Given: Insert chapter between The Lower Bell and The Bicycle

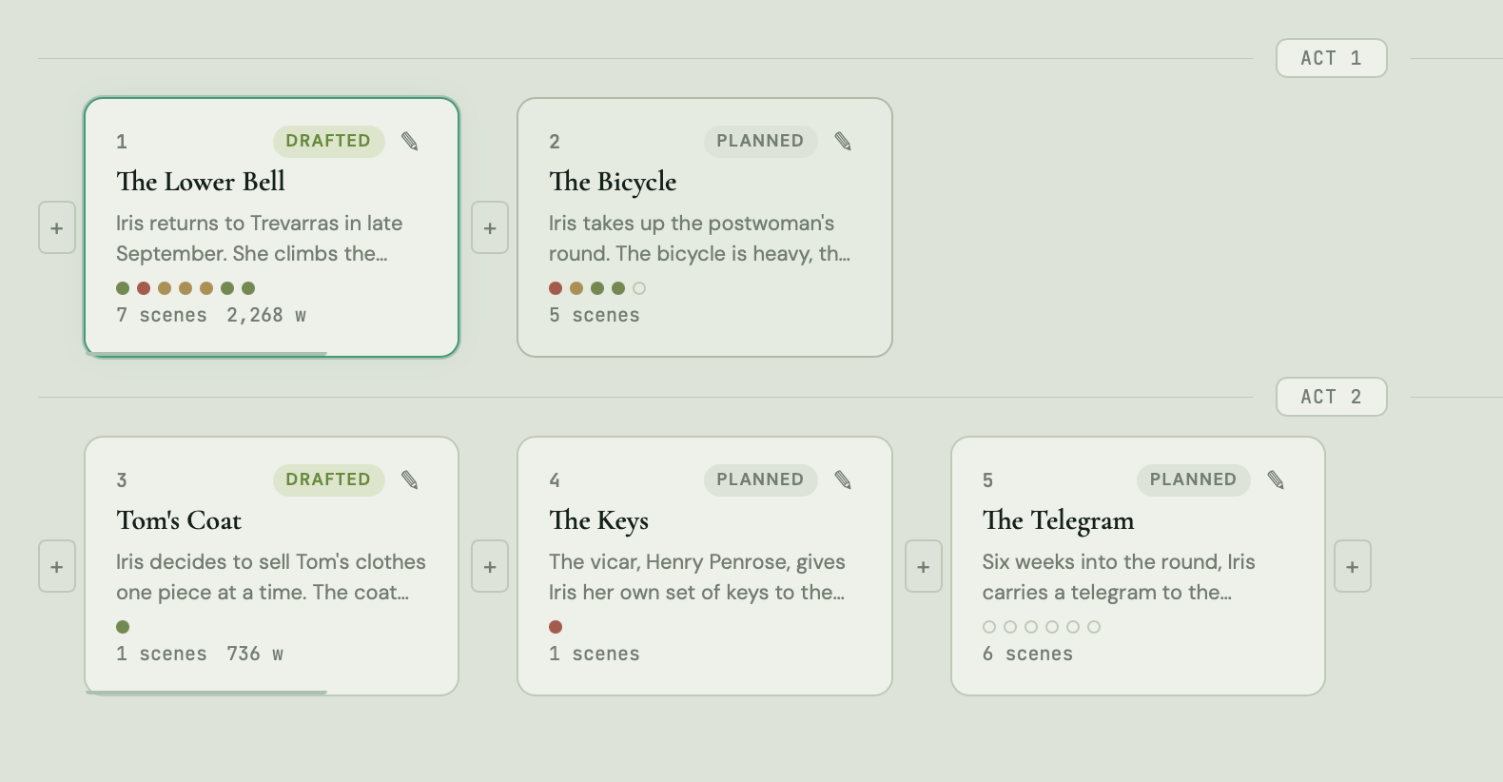Looking at the screenshot, I should click(x=490, y=228).
